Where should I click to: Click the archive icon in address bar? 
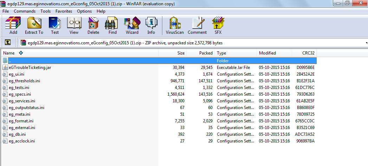tap(23, 43)
